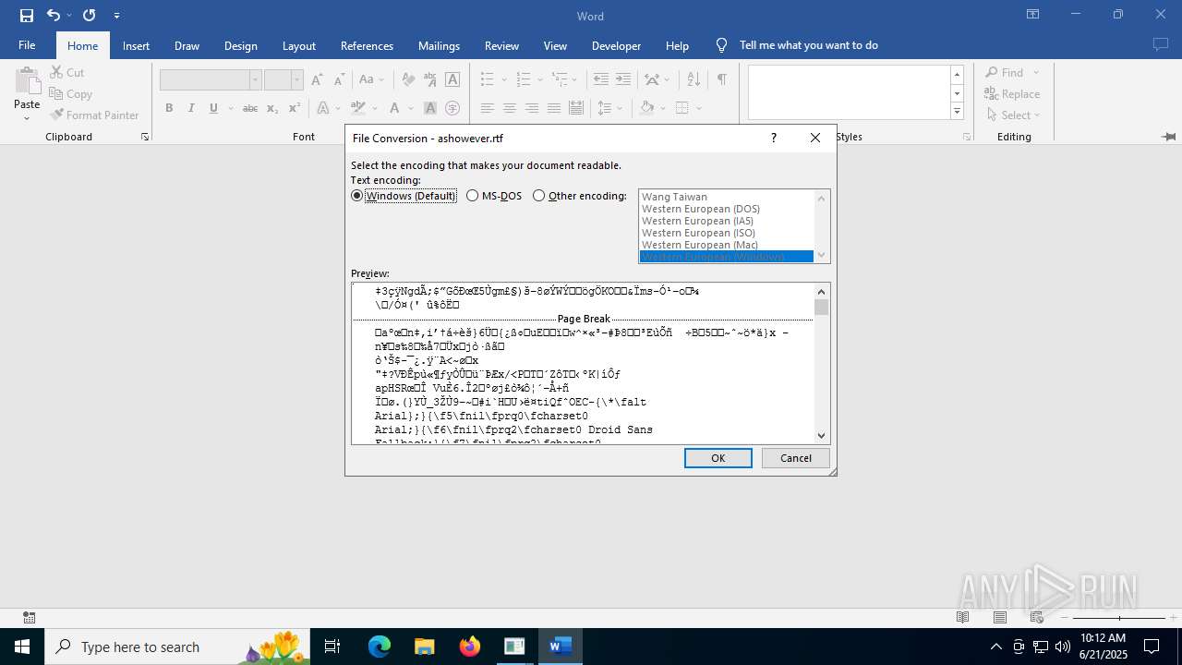Apply subscript formatting icon

point(272,108)
